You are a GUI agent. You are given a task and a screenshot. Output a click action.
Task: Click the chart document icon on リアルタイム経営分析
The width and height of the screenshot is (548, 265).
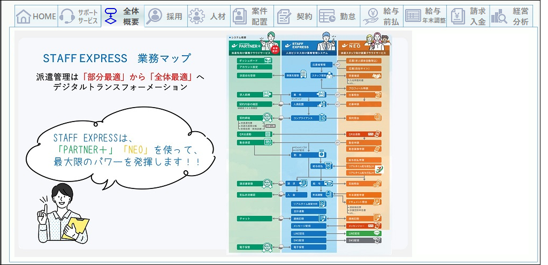tap(323, 204)
